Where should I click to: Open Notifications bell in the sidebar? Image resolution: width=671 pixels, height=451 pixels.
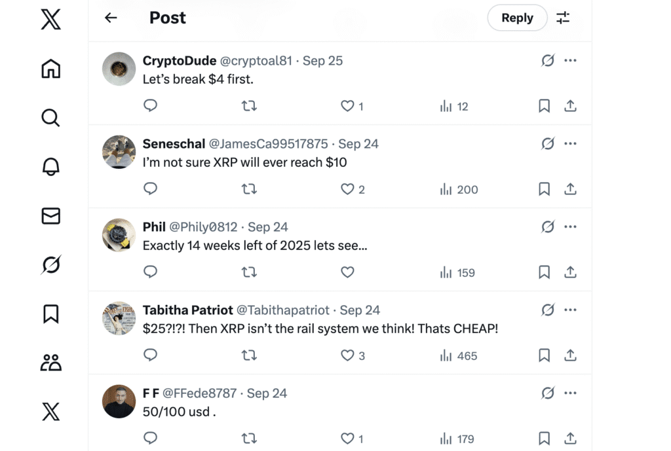(x=50, y=167)
